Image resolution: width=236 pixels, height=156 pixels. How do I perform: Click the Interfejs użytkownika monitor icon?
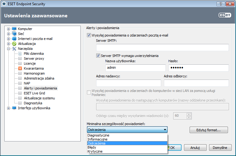[14, 108]
